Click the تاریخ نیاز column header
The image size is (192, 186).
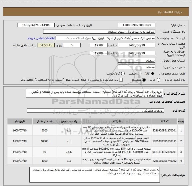point(20,121)
